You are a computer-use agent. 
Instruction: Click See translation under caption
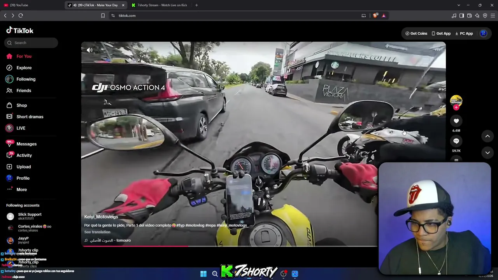[x=97, y=232]
